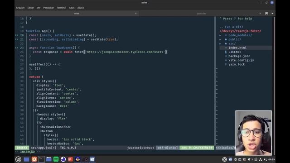Image resolution: width=290 pixels, height=163 pixels.
Task: Open the dark OBS-style taskbar icon
Action: point(85,159)
